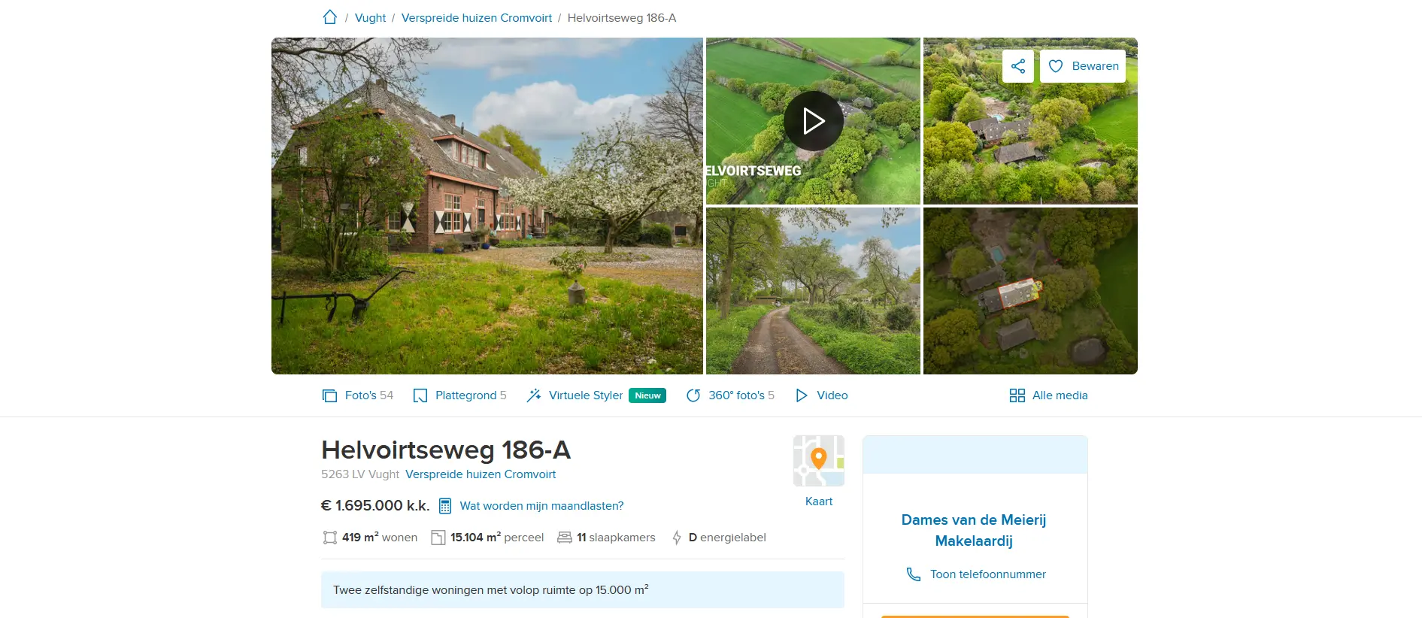The height and width of the screenshot is (618, 1422).
Task: Click the Plattegrond floor plan icon
Action: [420, 395]
